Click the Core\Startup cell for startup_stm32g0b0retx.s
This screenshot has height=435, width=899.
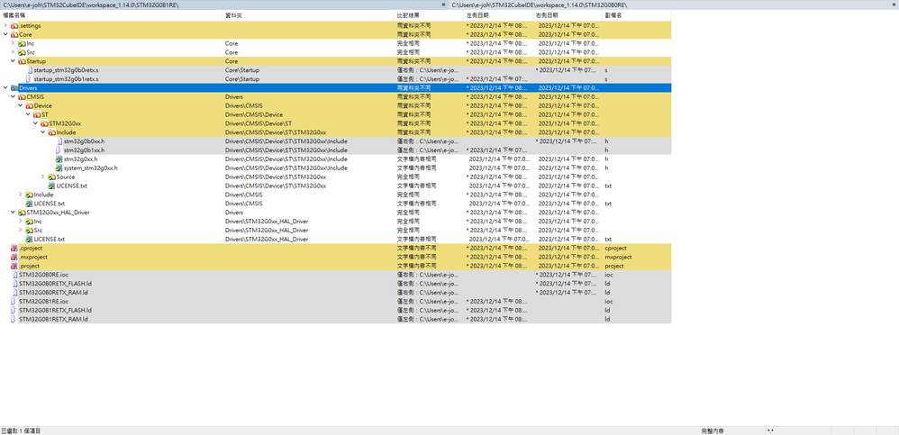pos(308,70)
